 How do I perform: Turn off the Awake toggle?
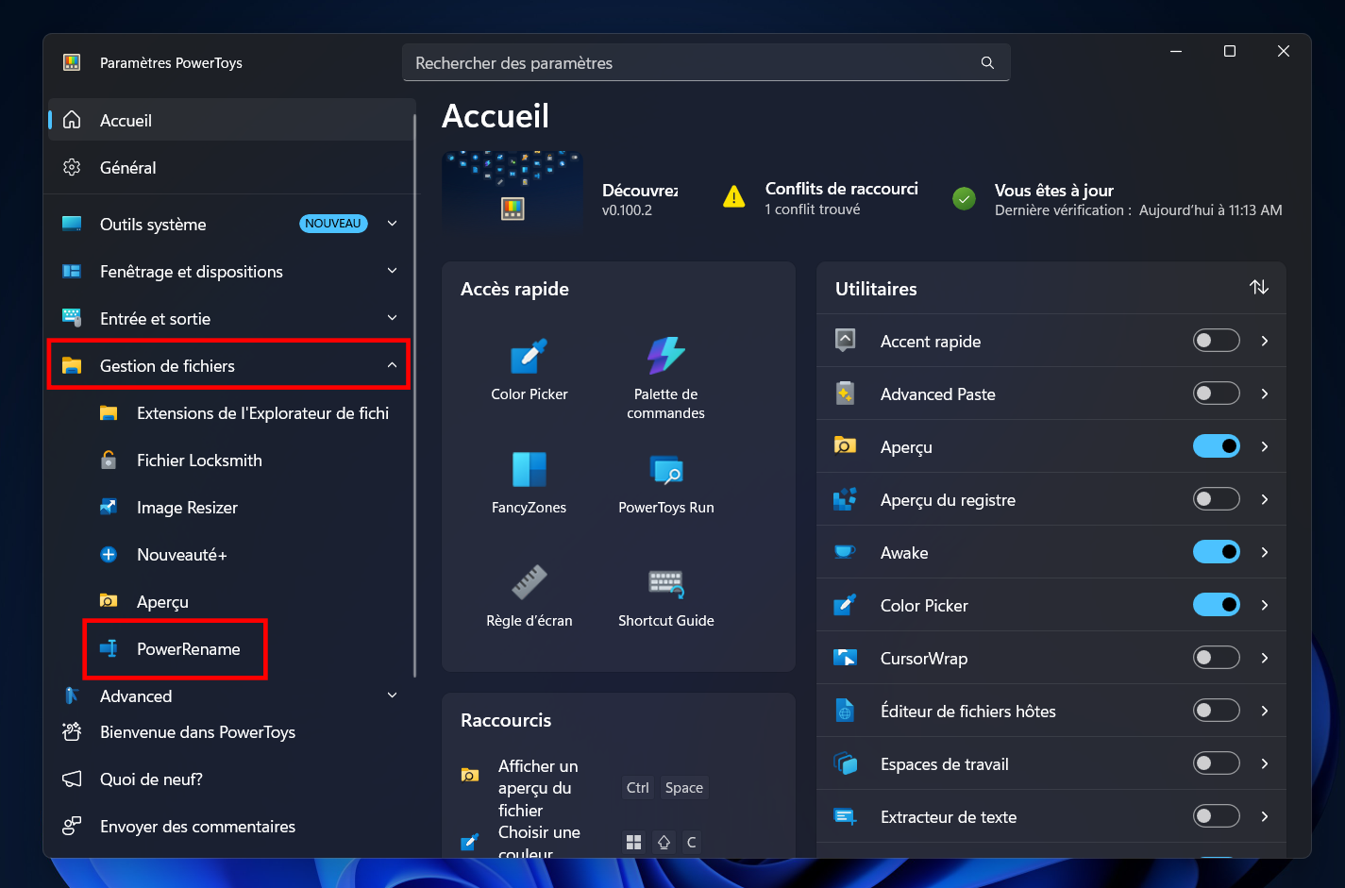coord(1216,552)
